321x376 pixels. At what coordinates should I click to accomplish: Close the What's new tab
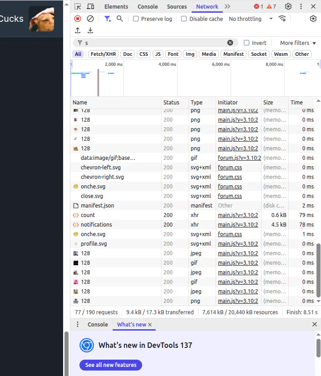[150, 324]
